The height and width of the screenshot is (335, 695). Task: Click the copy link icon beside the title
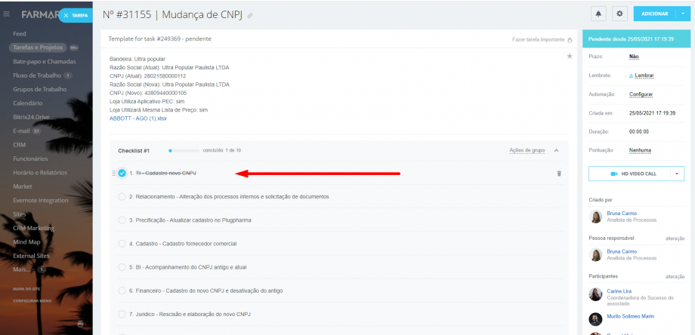250,15
